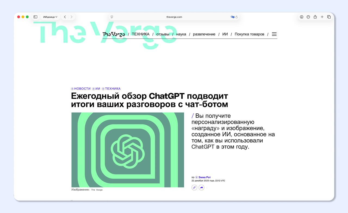Viewport: 348px width, 213px height.
Task: Go back with the left chevron button
Action: [65, 17]
